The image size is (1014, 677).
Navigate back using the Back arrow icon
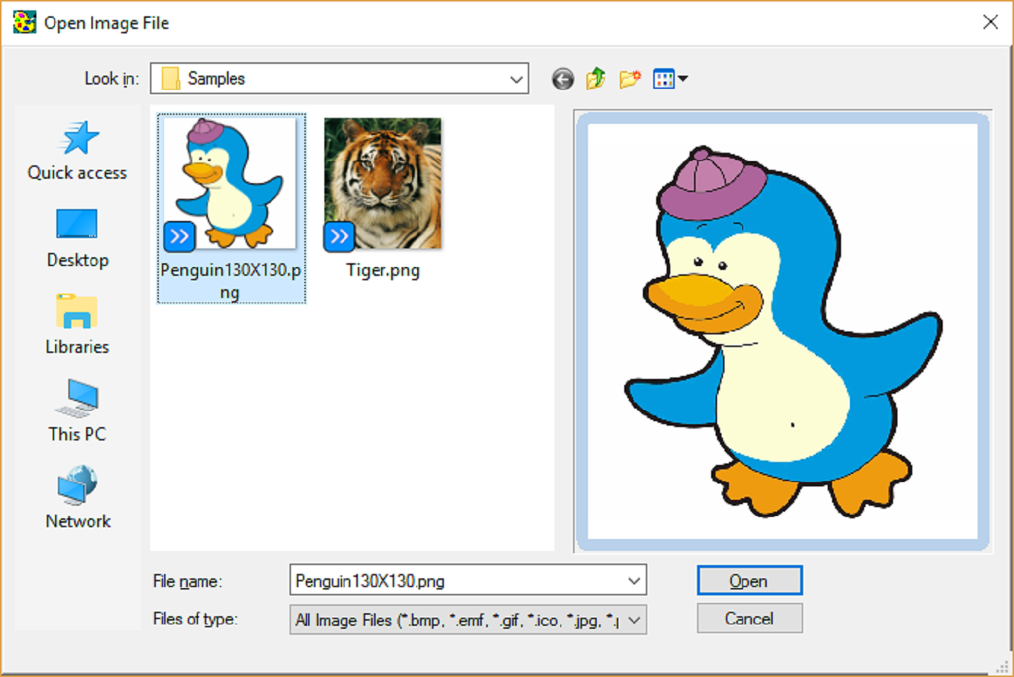tap(563, 79)
